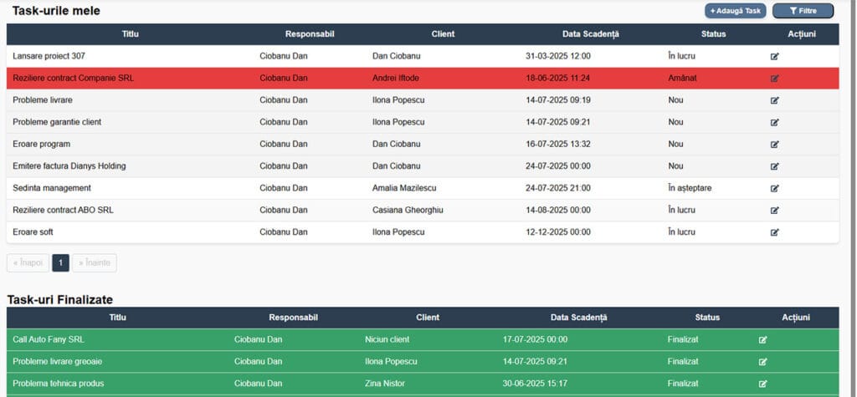Edit the Lansare proiect 307 task

click(774, 56)
